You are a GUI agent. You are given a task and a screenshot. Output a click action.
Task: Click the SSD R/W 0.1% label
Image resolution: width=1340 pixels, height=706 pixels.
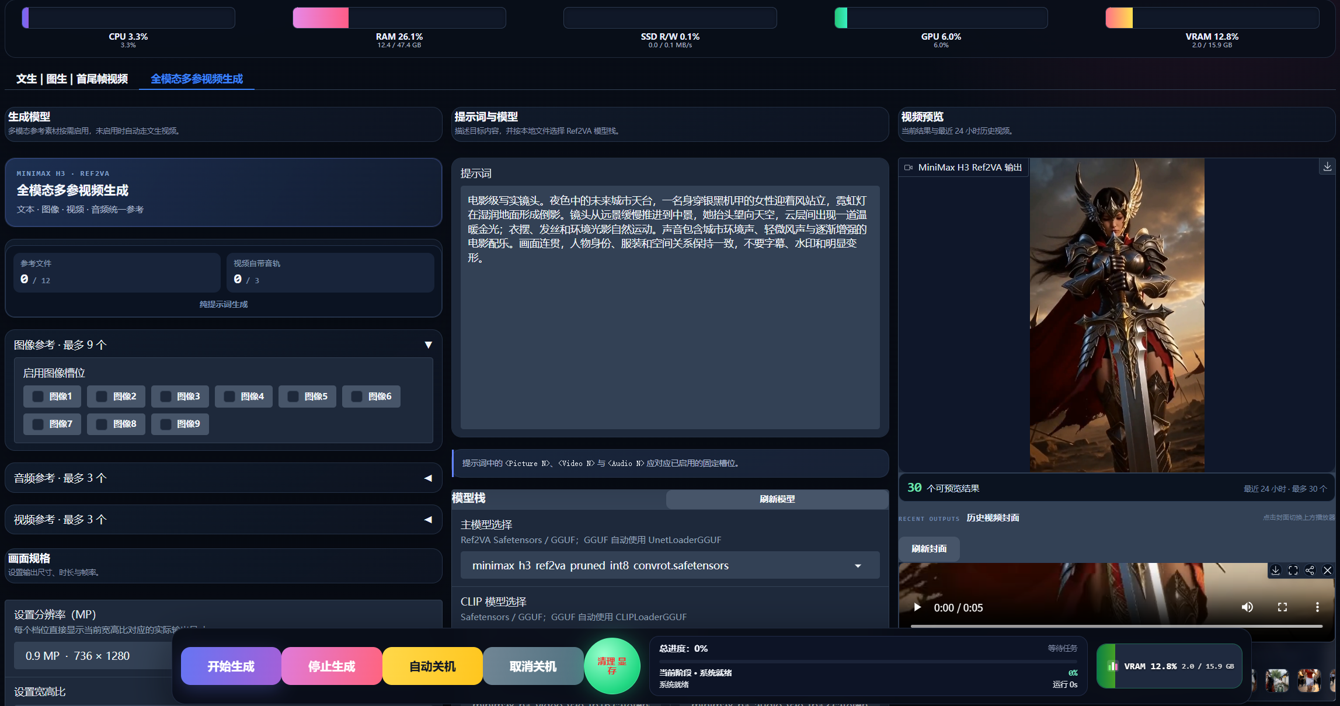(x=670, y=37)
